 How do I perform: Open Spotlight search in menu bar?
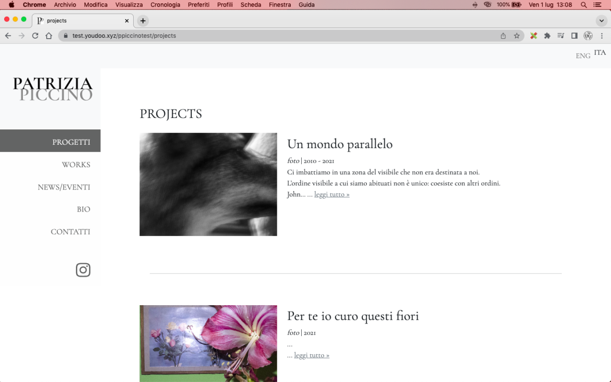(x=584, y=5)
